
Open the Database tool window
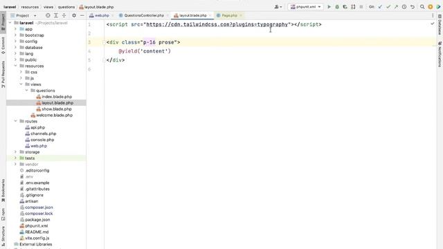click(440, 25)
